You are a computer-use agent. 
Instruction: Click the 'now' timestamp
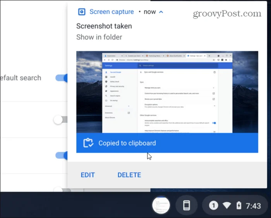point(150,12)
